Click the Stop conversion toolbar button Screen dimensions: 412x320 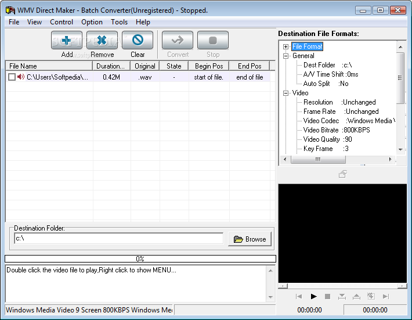click(213, 40)
